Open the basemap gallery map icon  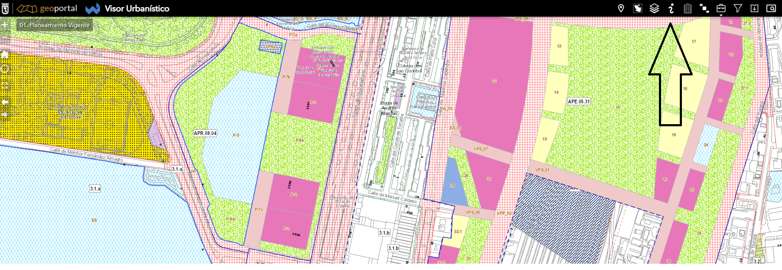pos(637,8)
